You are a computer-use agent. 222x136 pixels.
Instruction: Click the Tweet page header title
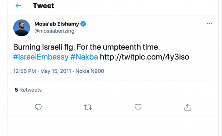pyautogui.click(x=43, y=6)
